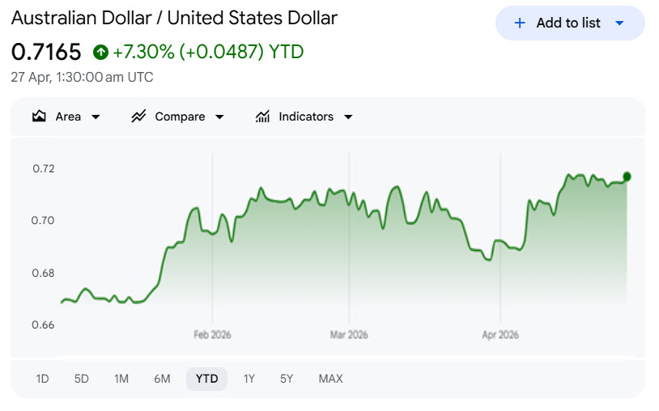Switch to the 1D time range

pos(42,379)
